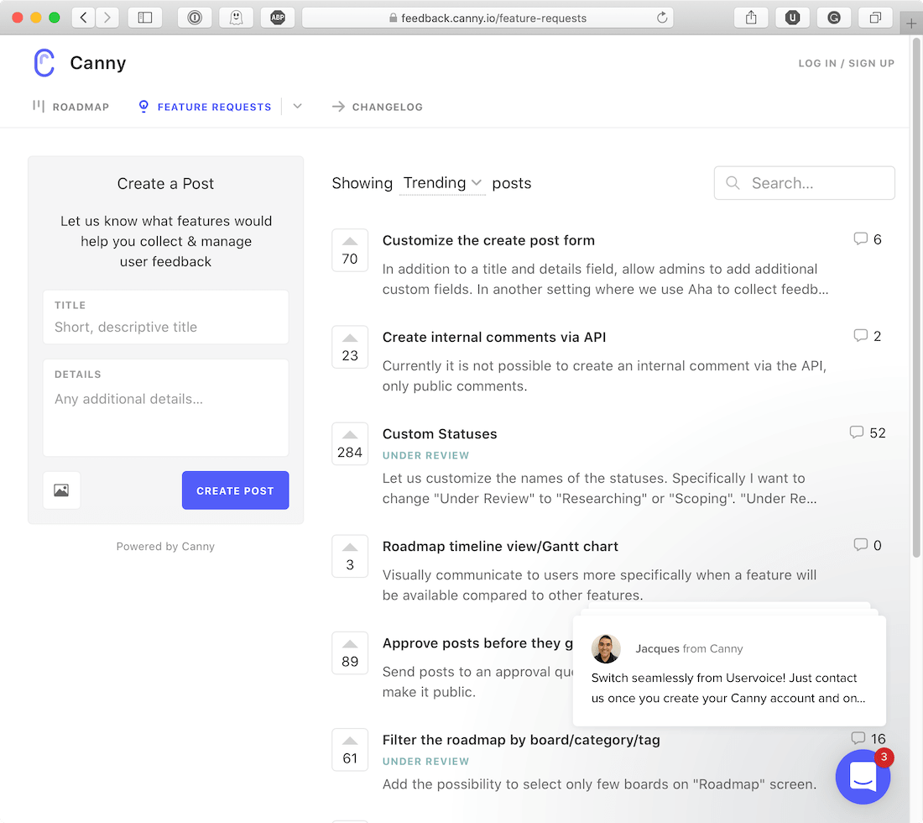Image resolution: width=923 pixels, height=823 pixels.
Task: Open the Powered by Canny link
Action: [x=165, y=546]
